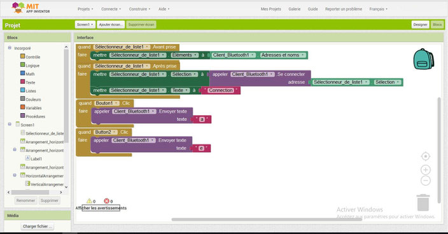Screen dimensions: 448x234
Task: Collapse the Screen1 tree node
Action: point(10,124)
